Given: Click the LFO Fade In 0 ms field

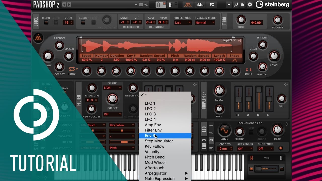Looking at the screenshot, I should (x=225, y=149).
